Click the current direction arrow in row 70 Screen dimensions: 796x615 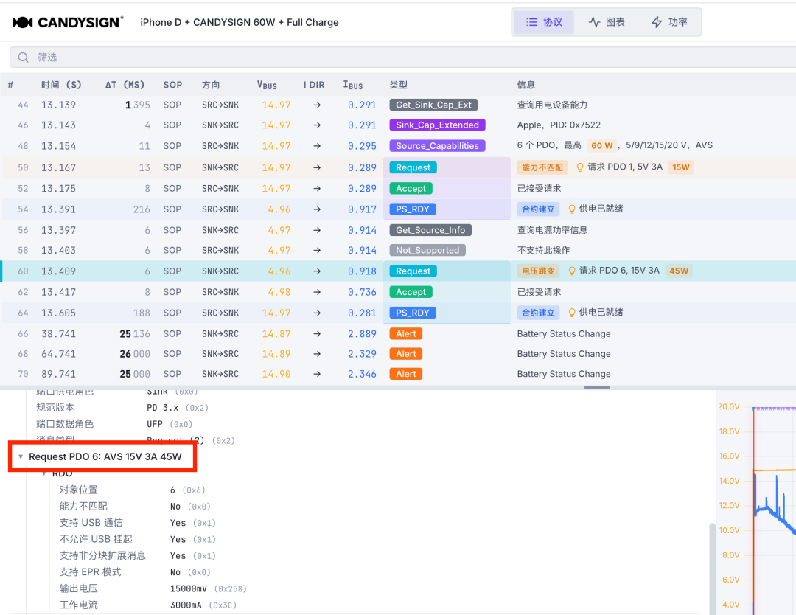pos(317,374)
